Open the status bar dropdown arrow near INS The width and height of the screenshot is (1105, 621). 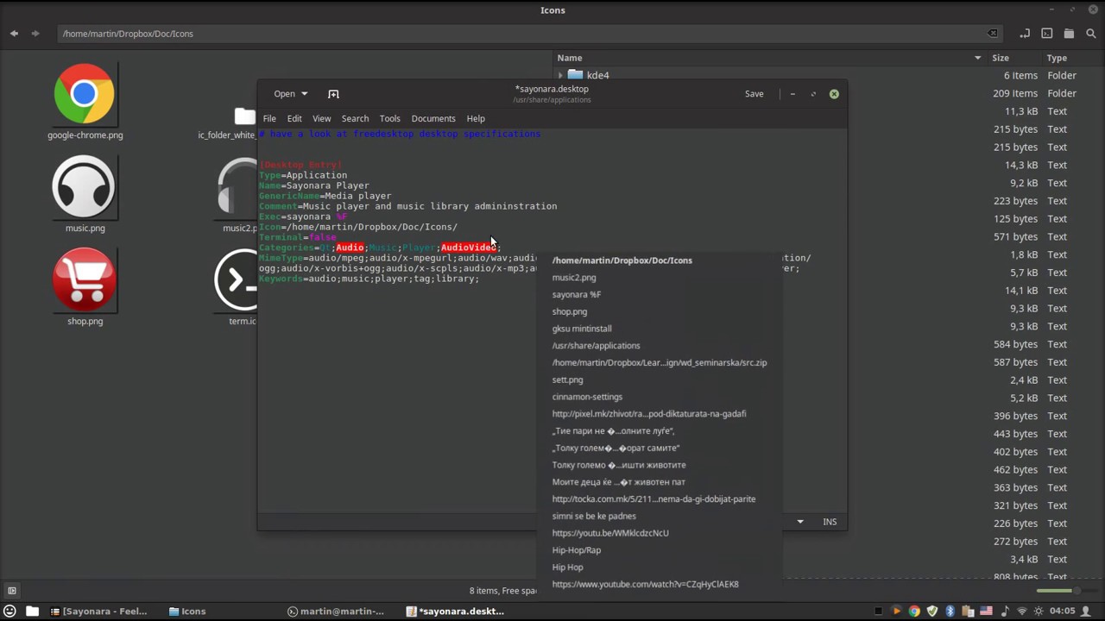pyautogui.click(x=800, y=522)
